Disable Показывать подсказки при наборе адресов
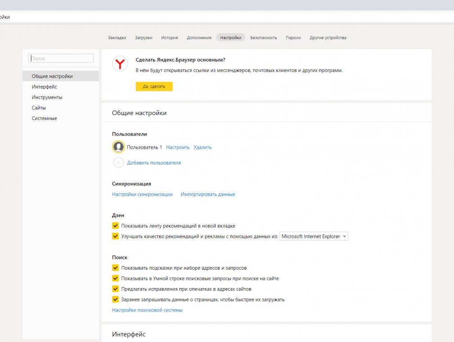454x342 pixels. click(115, 267)
